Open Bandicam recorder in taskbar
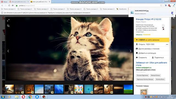Image resolution: width=176 pixels, height=99 pixels. 44,97
